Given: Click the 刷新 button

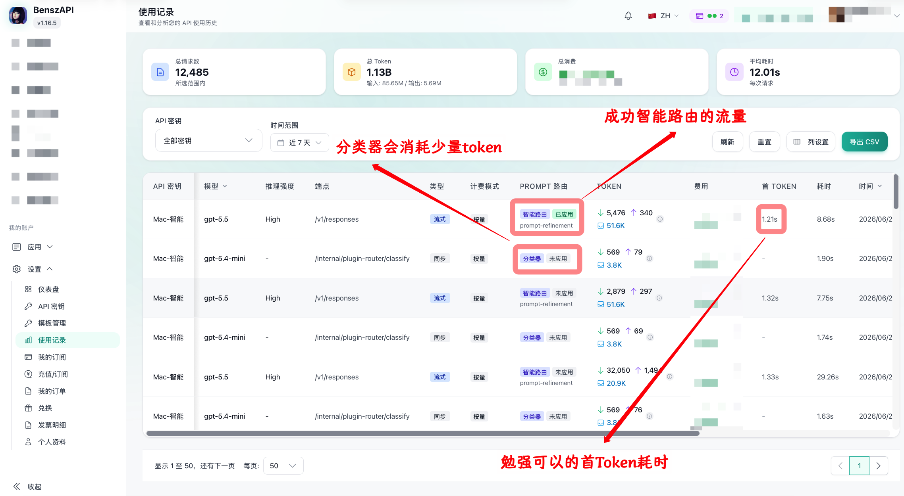Looking at the screenshot, I should click(727, 142).
